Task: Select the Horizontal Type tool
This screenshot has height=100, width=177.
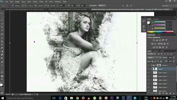Action: pos(2,66)
